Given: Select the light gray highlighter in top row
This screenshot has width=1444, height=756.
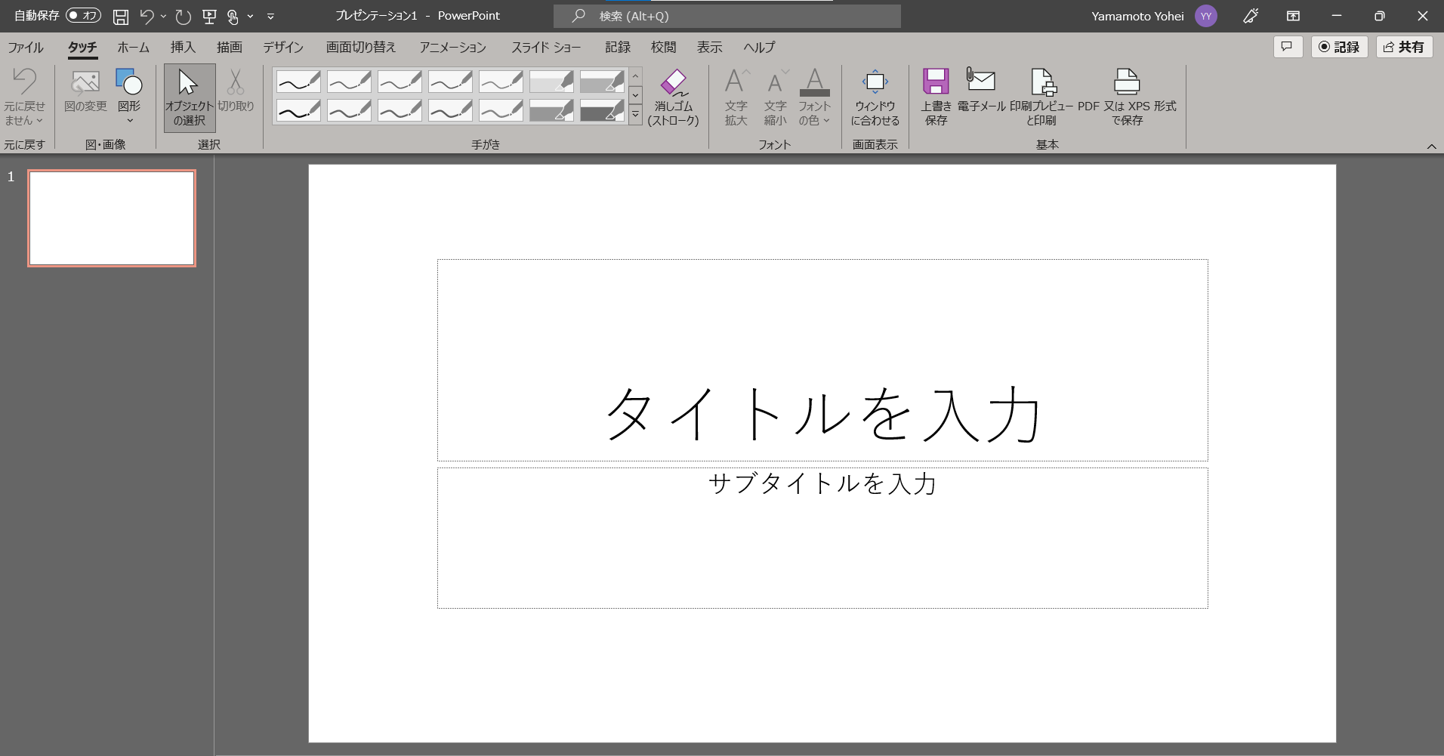Looking at the screenshot, I should tap(551, 81).
